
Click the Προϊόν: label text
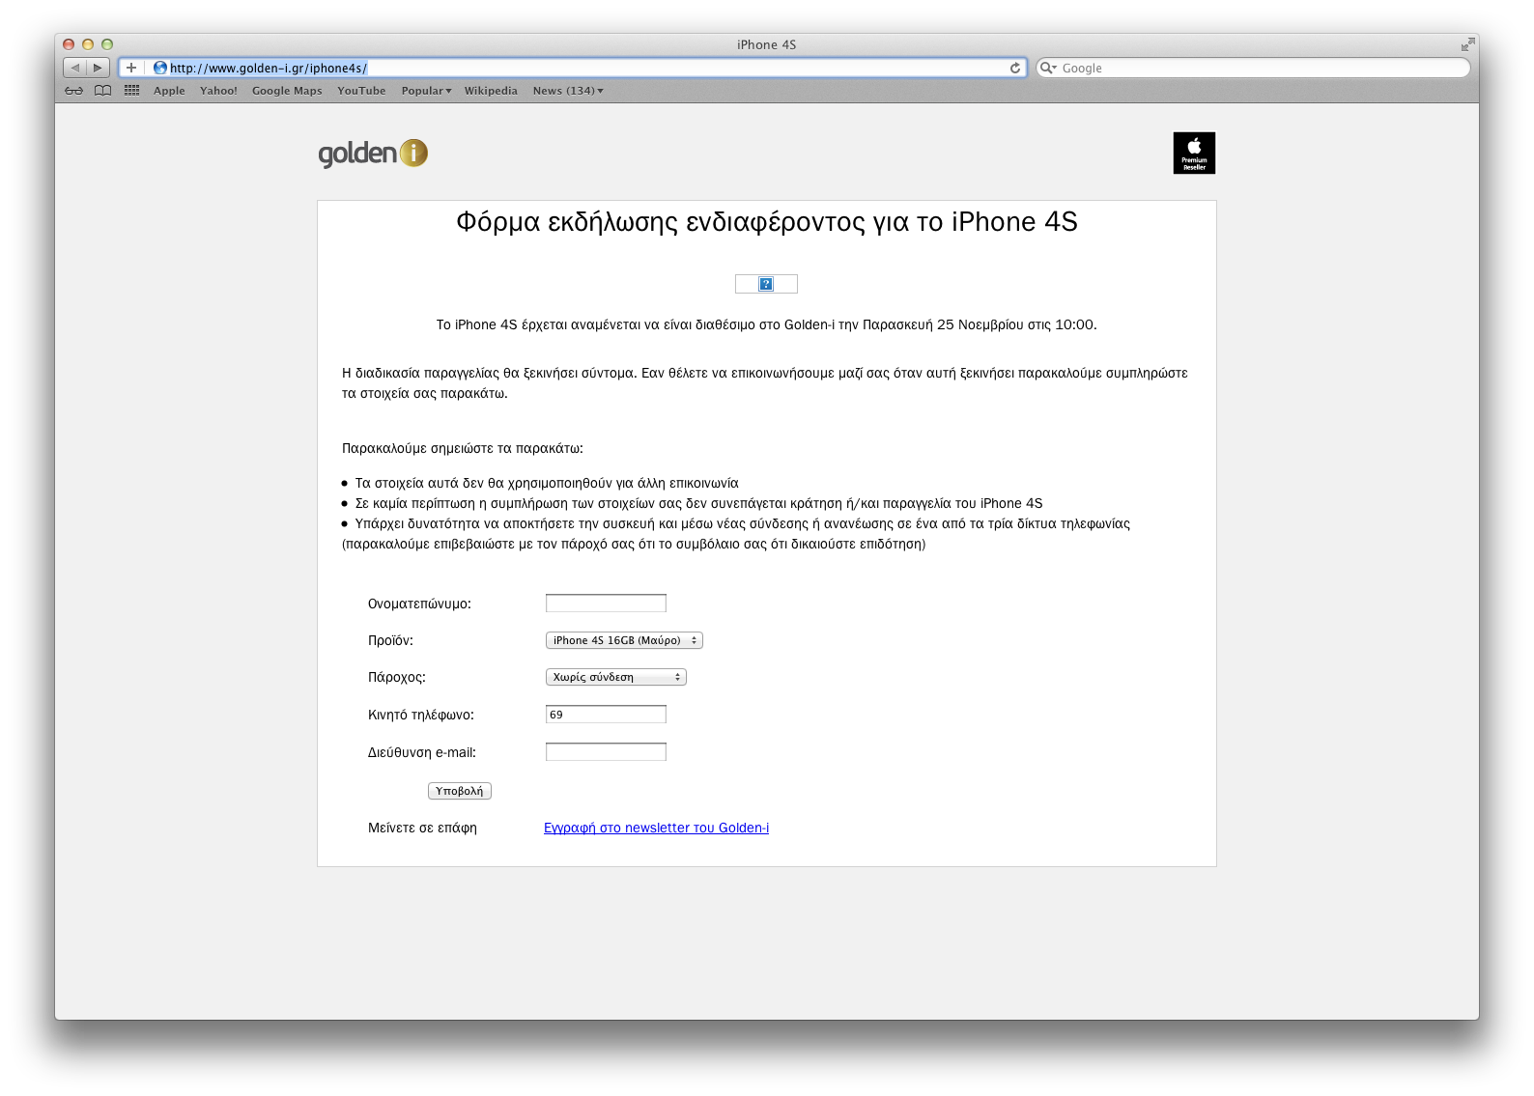click(x=390, y=640)
